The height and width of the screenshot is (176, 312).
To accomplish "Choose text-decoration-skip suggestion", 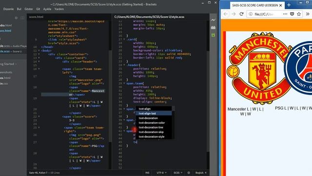I will tap(154, 132).
